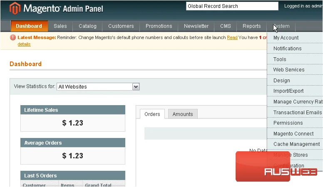Choose Web Services menu entry
The height and width of the screenshot is (187, 323).
[295, 70]
